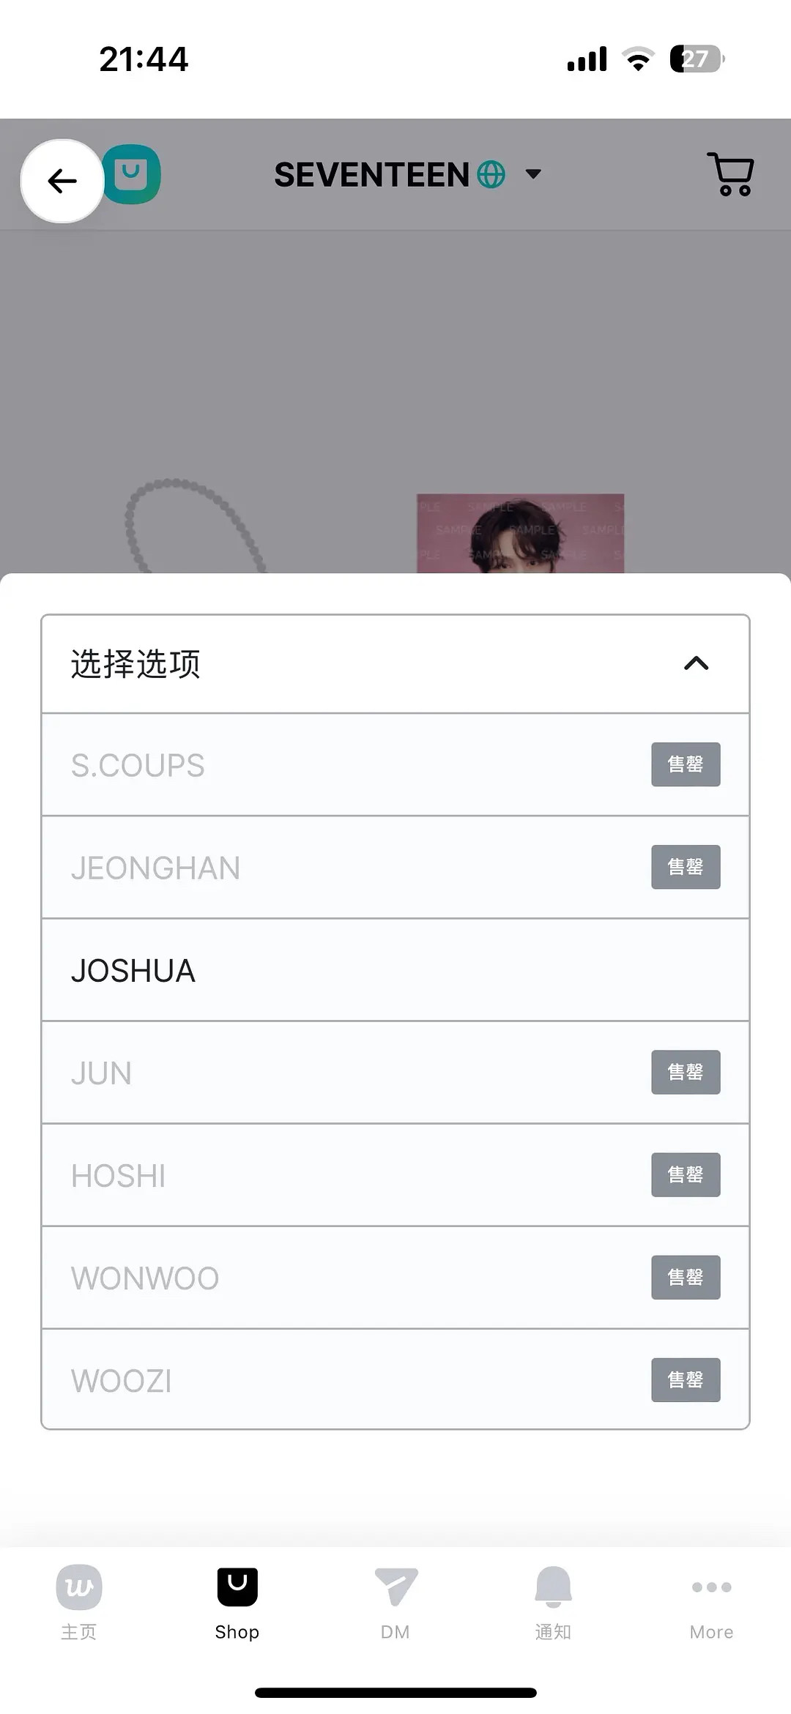The width and height of the screenshot is (791, 1714).
Task: Expand the SEVENTEEN artist dropdown arrow
Action: point(534,174)
